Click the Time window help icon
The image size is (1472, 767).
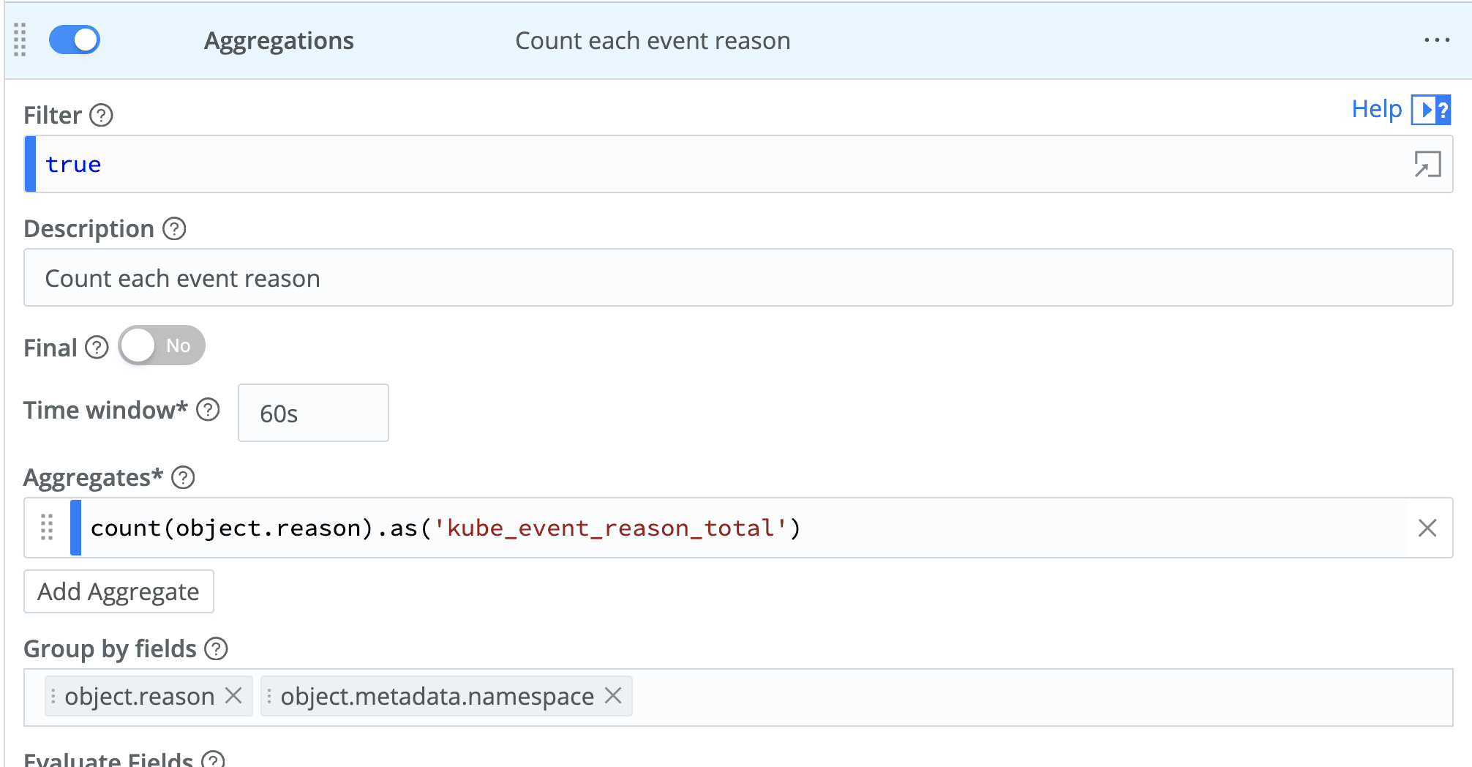point(208,410)
